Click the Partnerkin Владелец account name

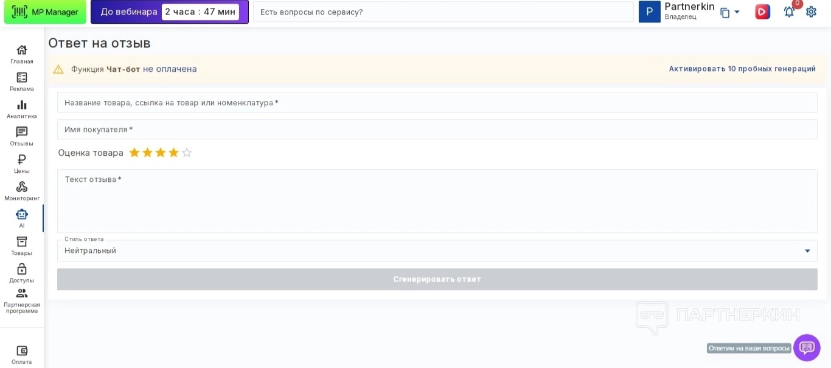689,11
